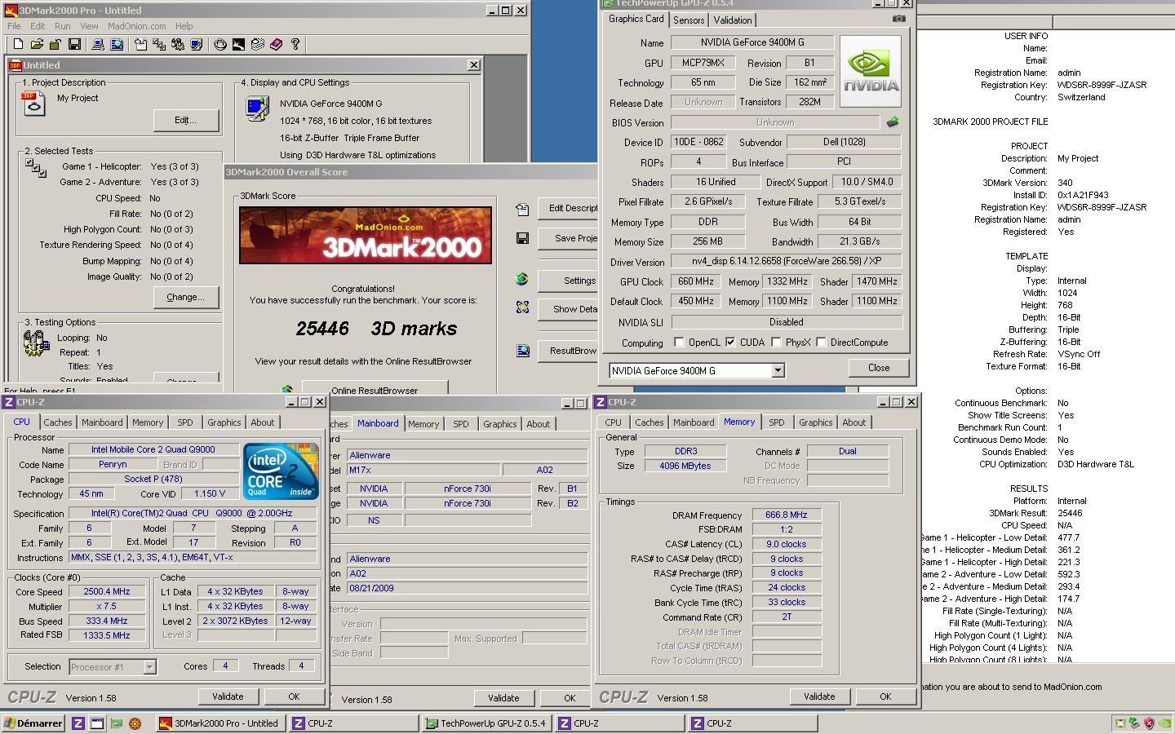Click the Intel Core 2 Quad logo

281,472
